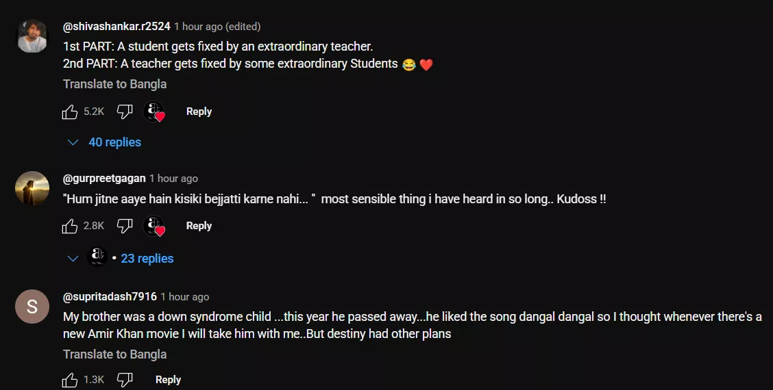The width and height of the screenshot is (773, 390).
Task: Dislike the comment by @gurpreetgagan
Action: (125, 226)
